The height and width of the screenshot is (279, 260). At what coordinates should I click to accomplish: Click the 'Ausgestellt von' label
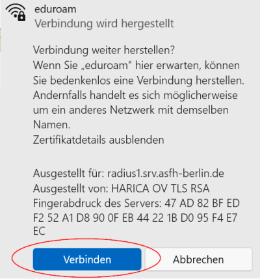pyautogui.click(x=71, y=189)
